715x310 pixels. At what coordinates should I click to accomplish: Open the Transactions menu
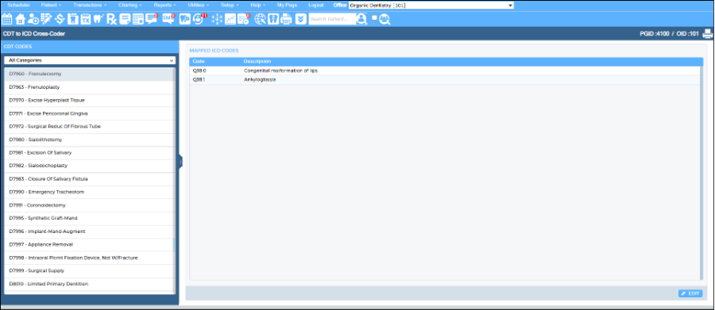point(90,5)
